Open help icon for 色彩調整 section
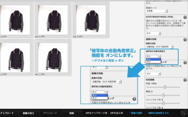188x117 pixels. click(x=185, y=80)
